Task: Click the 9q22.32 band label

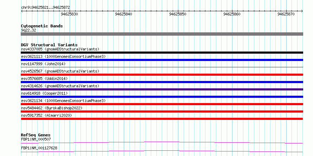Action: pyautogui.click(x=28, y=30)
